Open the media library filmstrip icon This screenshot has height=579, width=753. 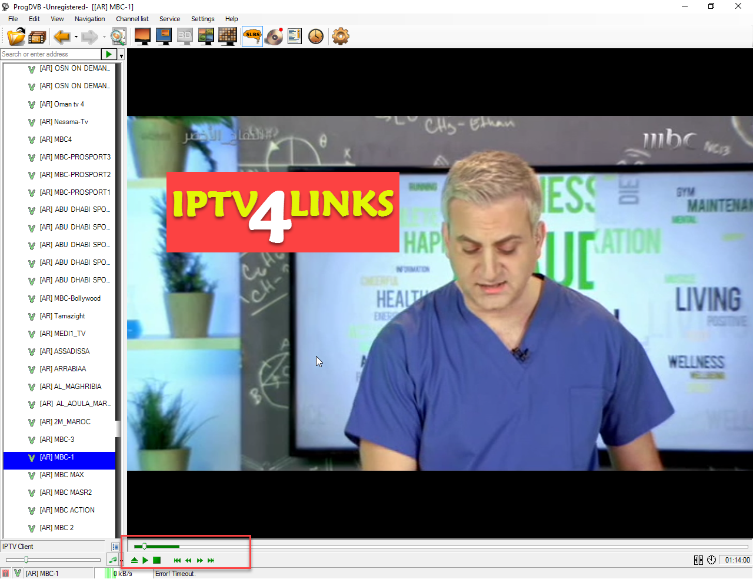(37, 37)
